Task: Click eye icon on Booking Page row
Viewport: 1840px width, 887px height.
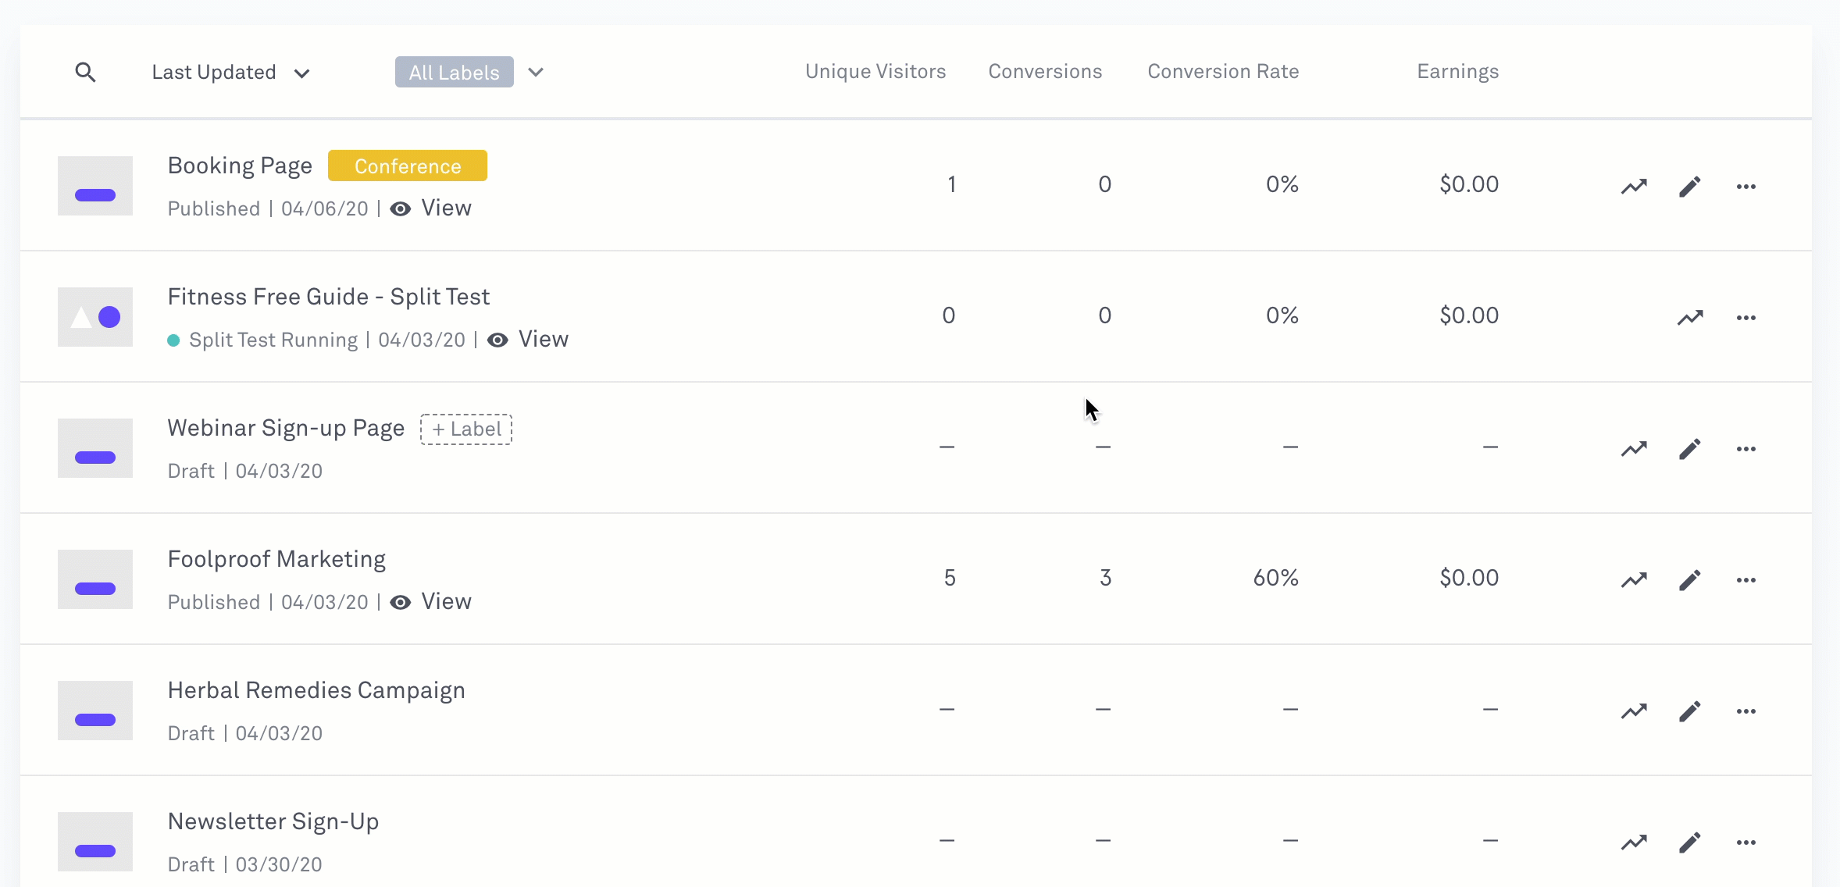Action: (x=401, y=209)
